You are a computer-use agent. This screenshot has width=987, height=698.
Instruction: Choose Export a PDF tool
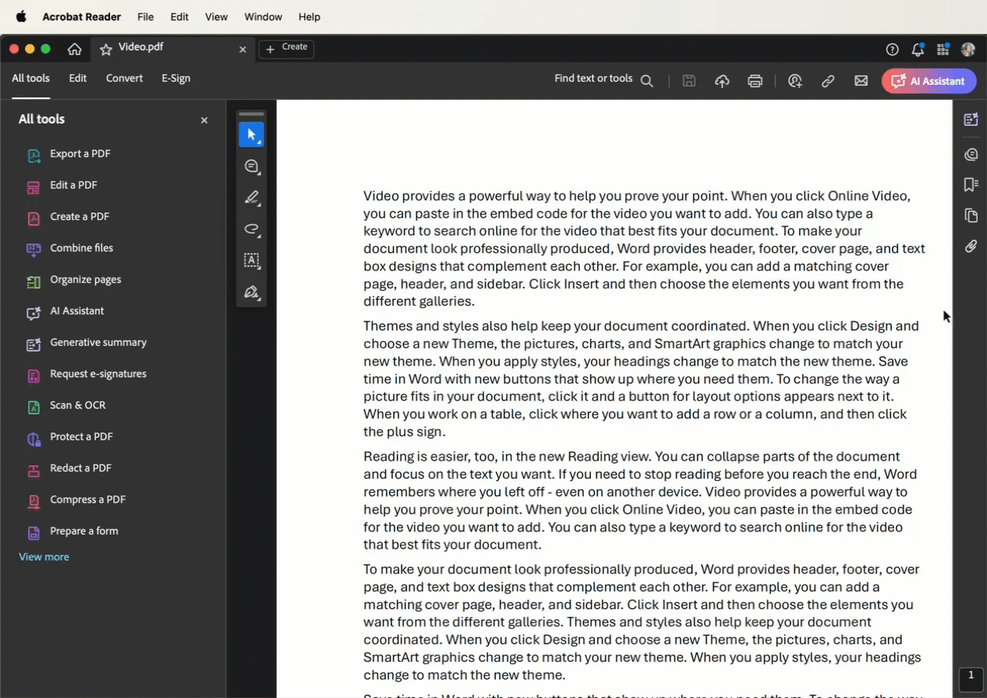click(x=69, y=154)
